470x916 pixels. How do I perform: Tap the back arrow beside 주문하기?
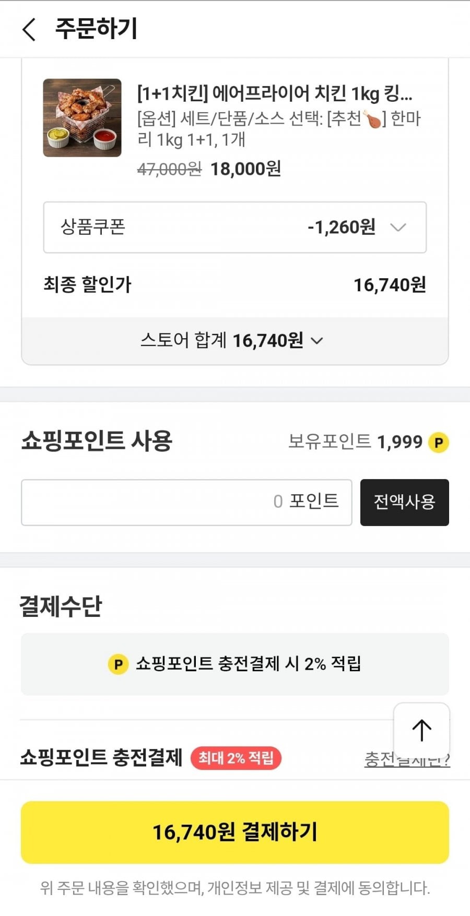30,29
